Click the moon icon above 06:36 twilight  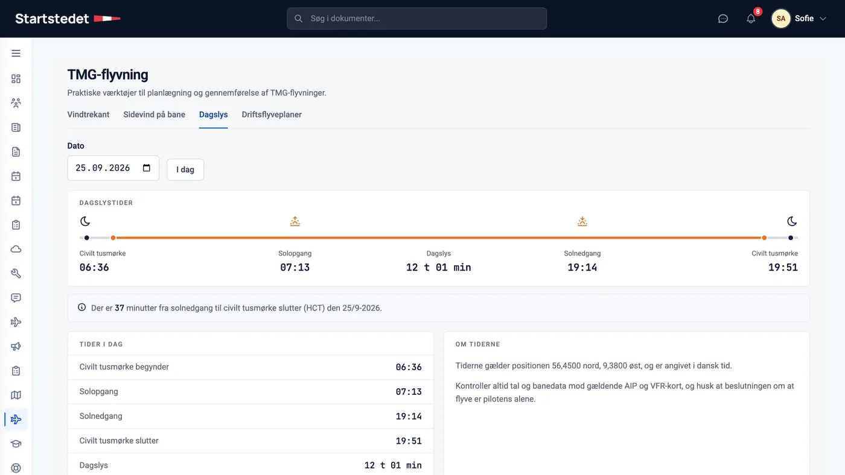coord(85,221)
